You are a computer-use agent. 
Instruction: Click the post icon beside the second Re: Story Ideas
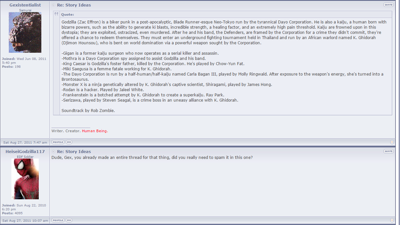click(54, 152)
